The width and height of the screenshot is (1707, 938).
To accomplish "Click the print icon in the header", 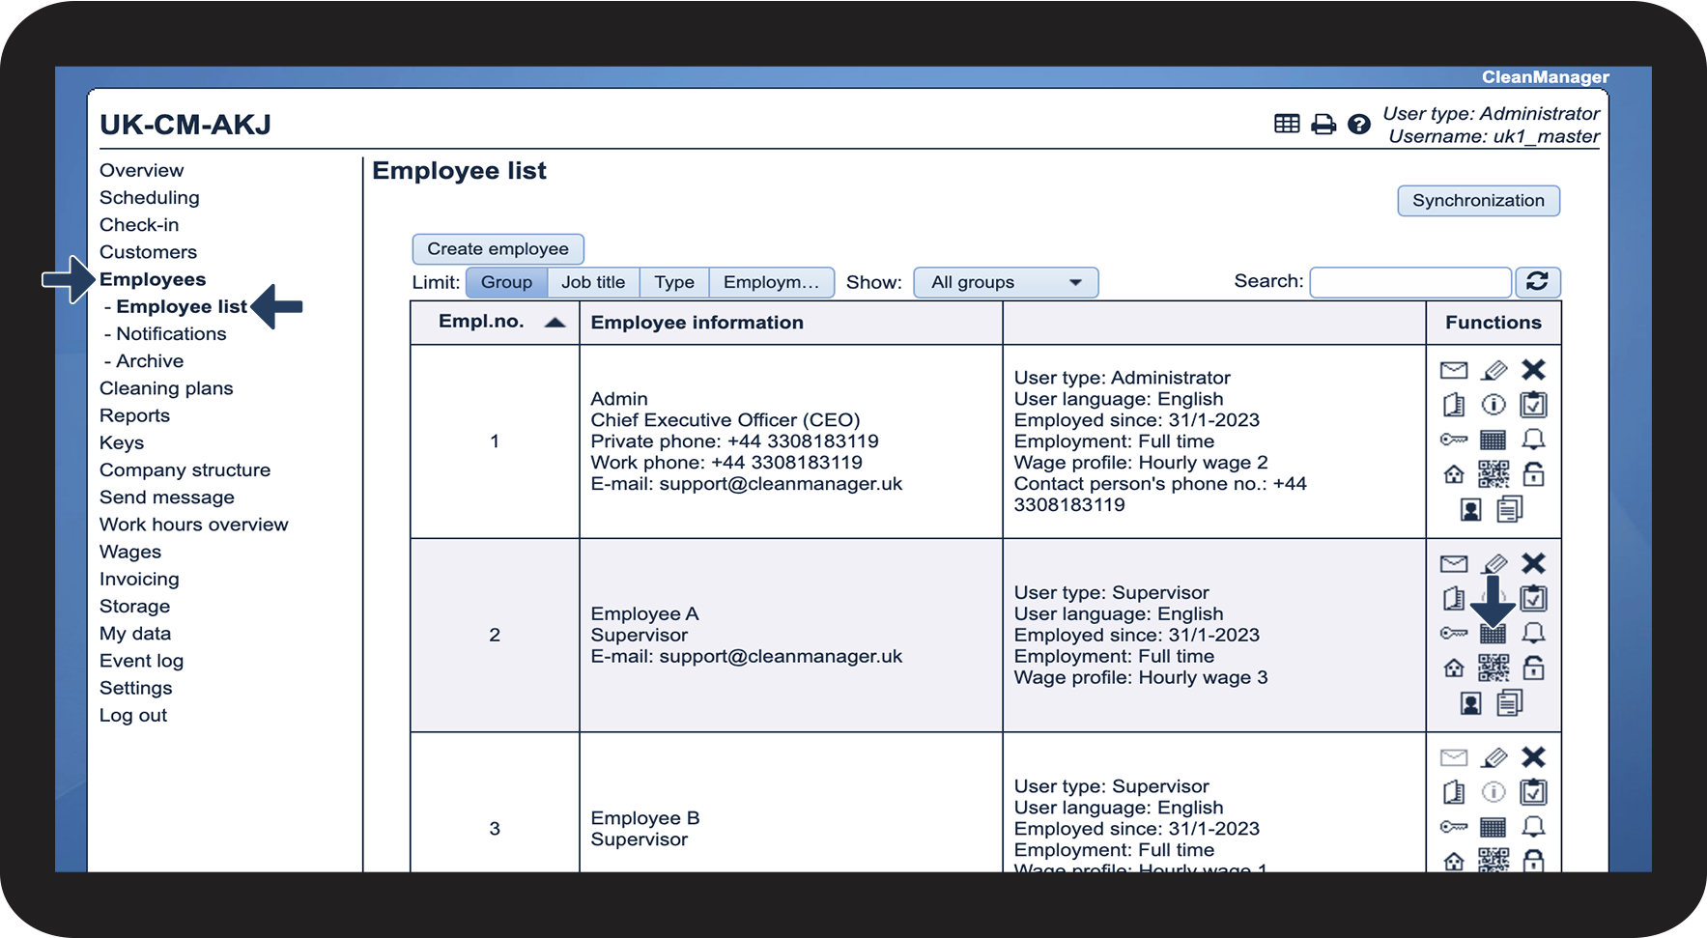I will click(1323, 125).
